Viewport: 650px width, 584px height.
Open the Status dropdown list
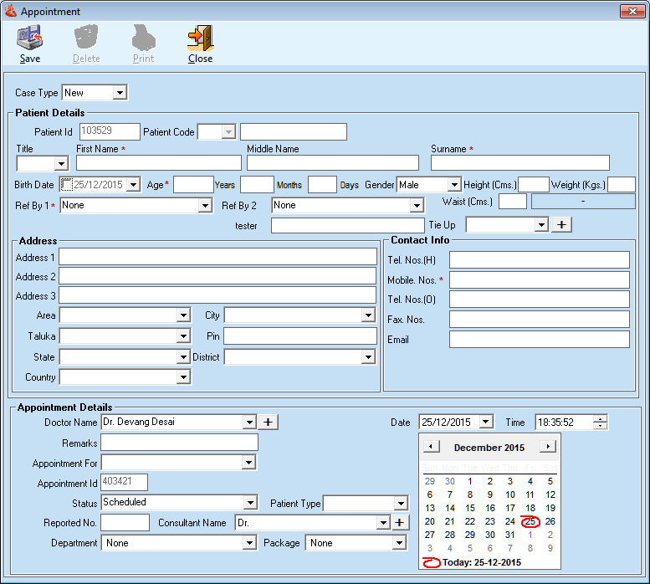[x=249, y=503]
